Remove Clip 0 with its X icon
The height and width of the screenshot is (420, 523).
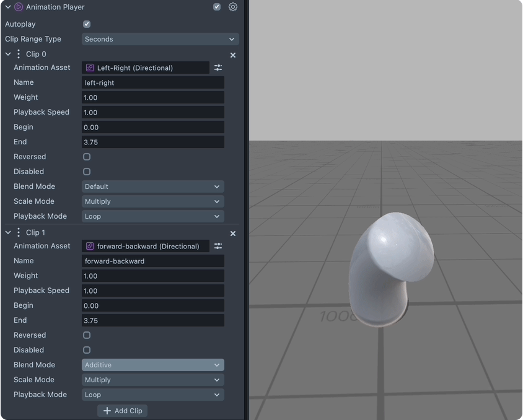pos(233,55)
